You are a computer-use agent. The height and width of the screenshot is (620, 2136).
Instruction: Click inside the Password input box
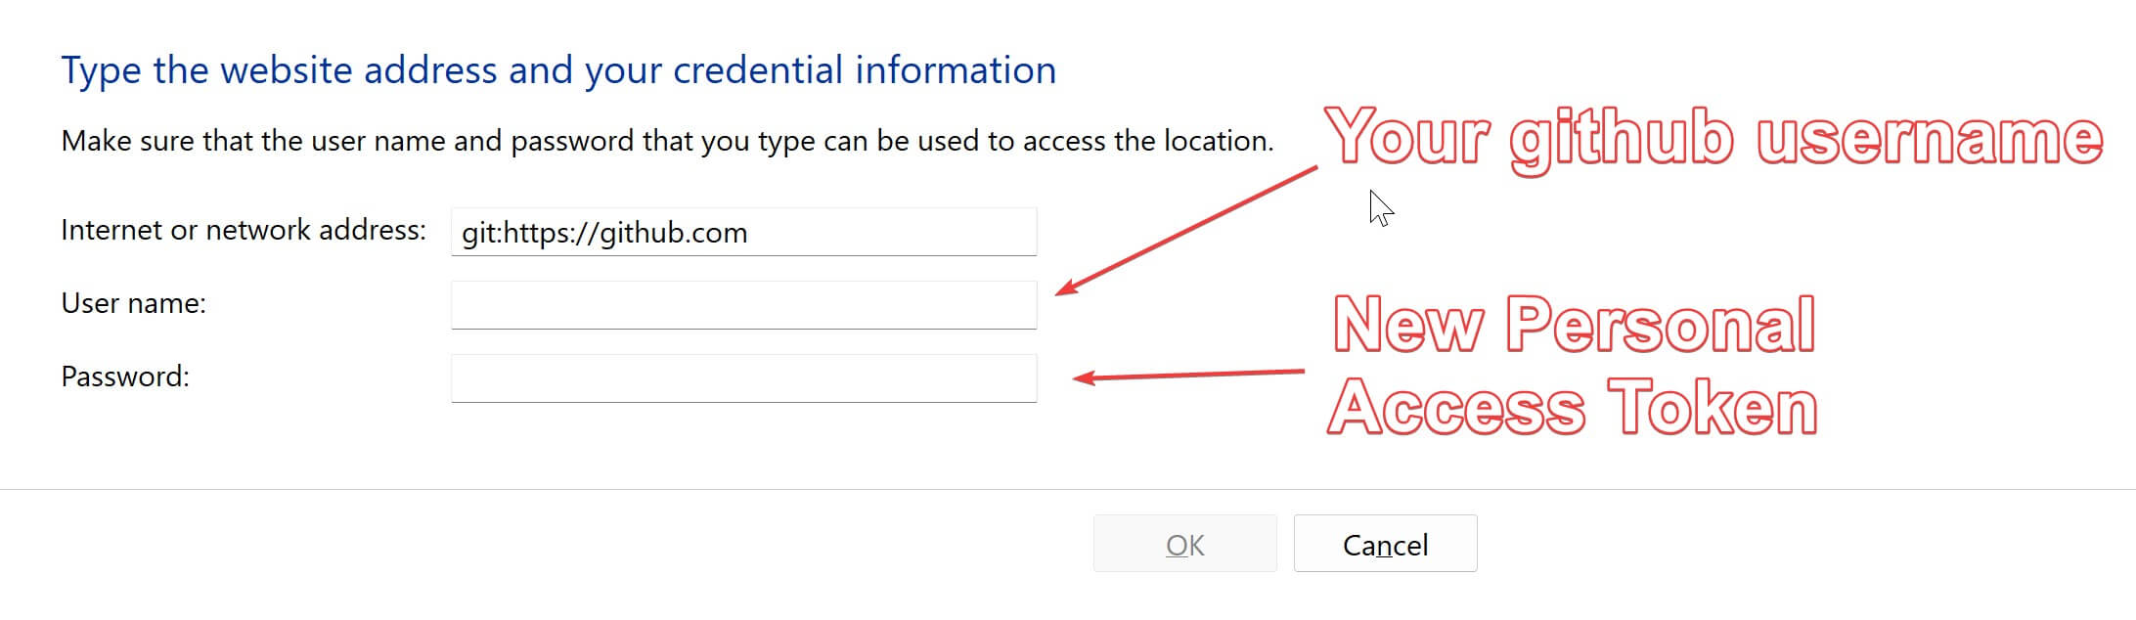[x=743, y=376]
